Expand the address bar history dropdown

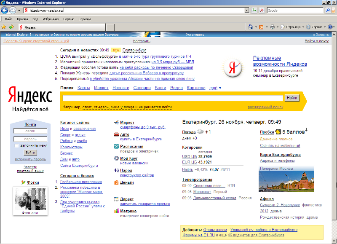pyautogui.click(x=246, y=10)
